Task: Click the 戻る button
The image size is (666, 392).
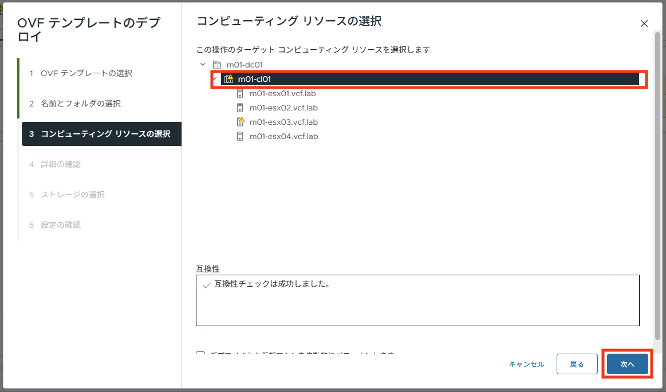Action: 577,364
